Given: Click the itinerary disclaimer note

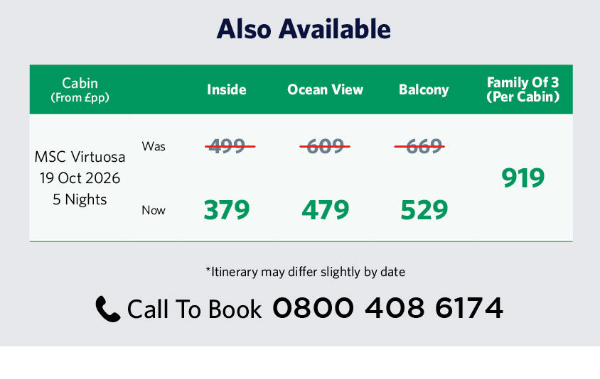Looking at the screenshot, I should (x=305, y=271).
